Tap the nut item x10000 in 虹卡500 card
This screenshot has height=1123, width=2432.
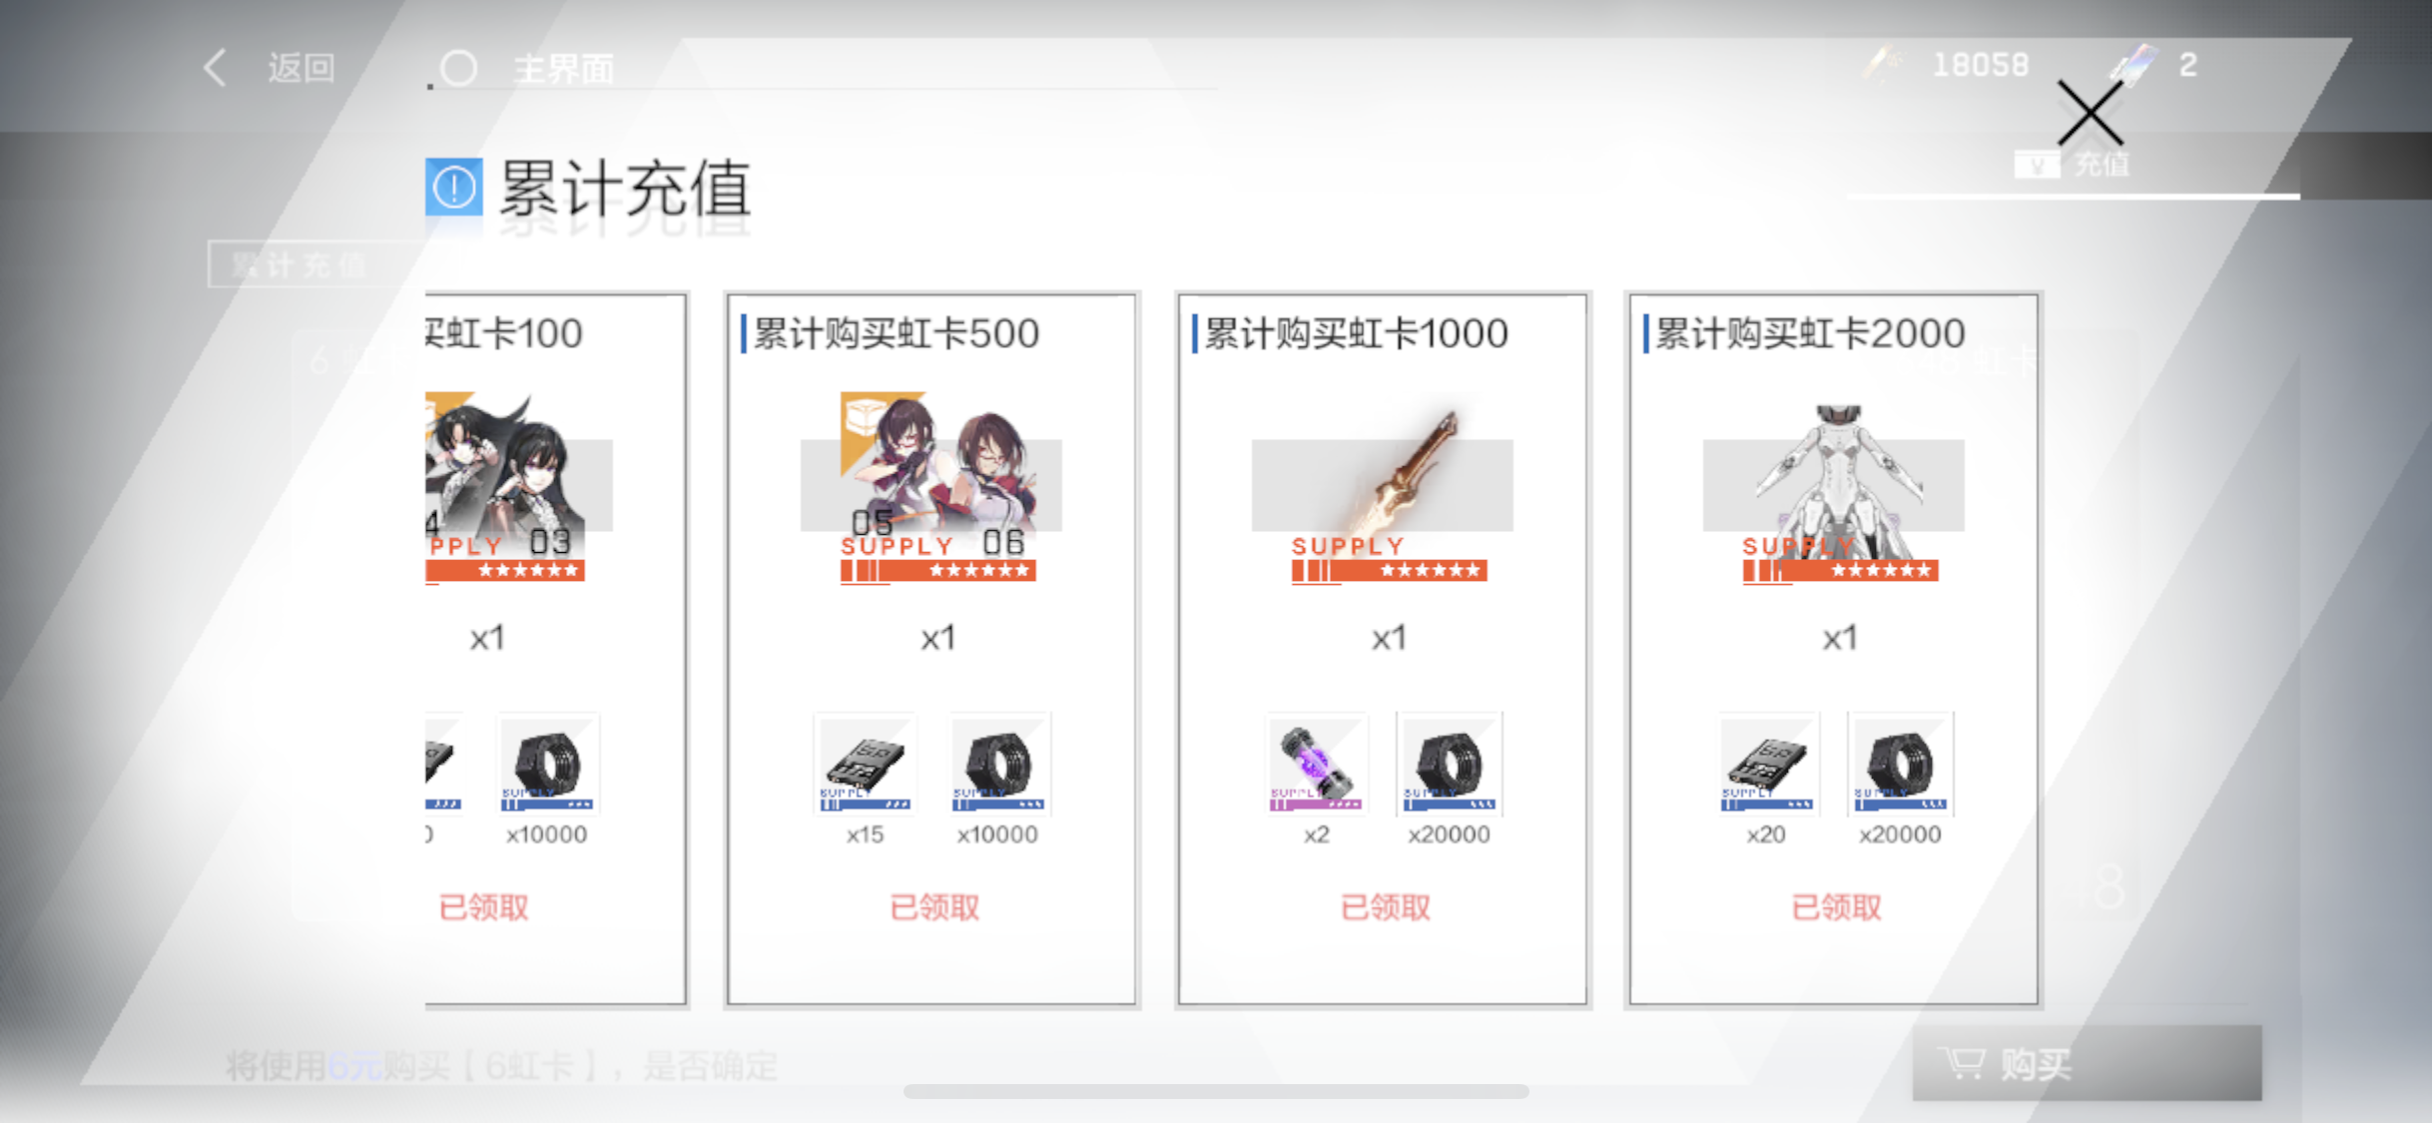tap(998, 764)
